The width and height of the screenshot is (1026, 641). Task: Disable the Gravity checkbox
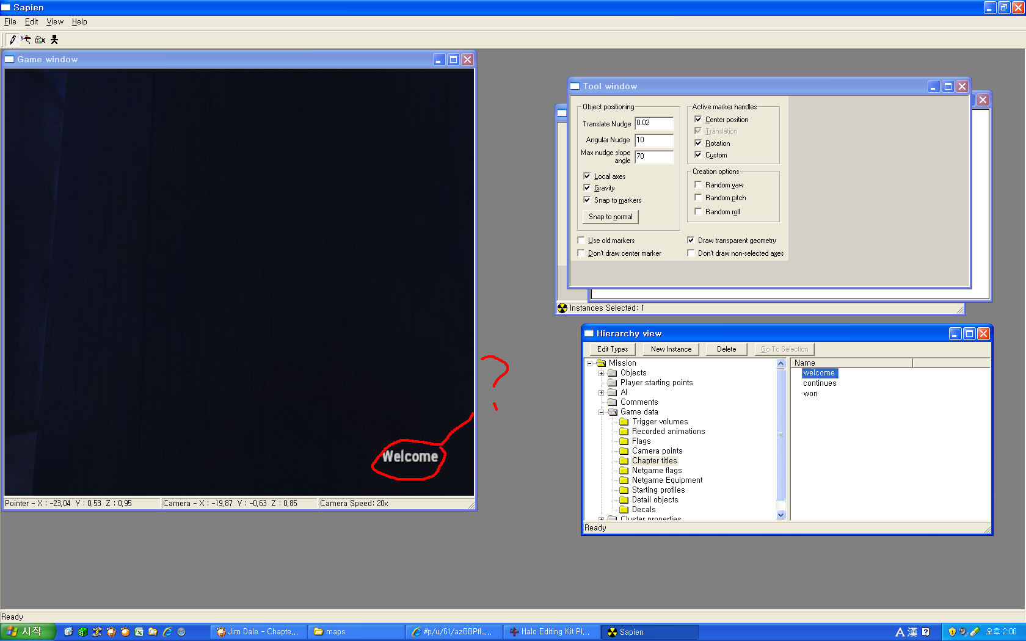pos(587,187)
